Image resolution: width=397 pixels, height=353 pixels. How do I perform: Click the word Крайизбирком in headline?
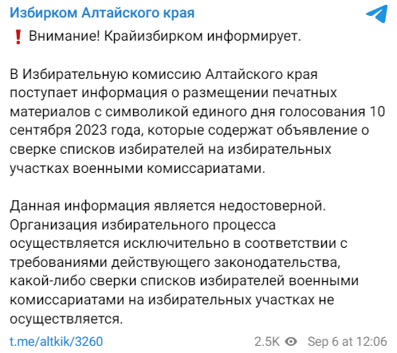pyautogui.click(x=153, y=36)
